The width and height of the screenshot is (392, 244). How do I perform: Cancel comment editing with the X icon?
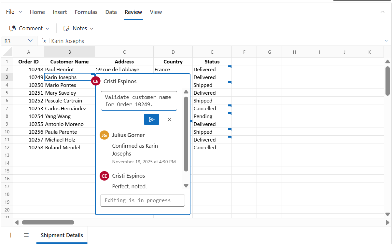[169, 119]
